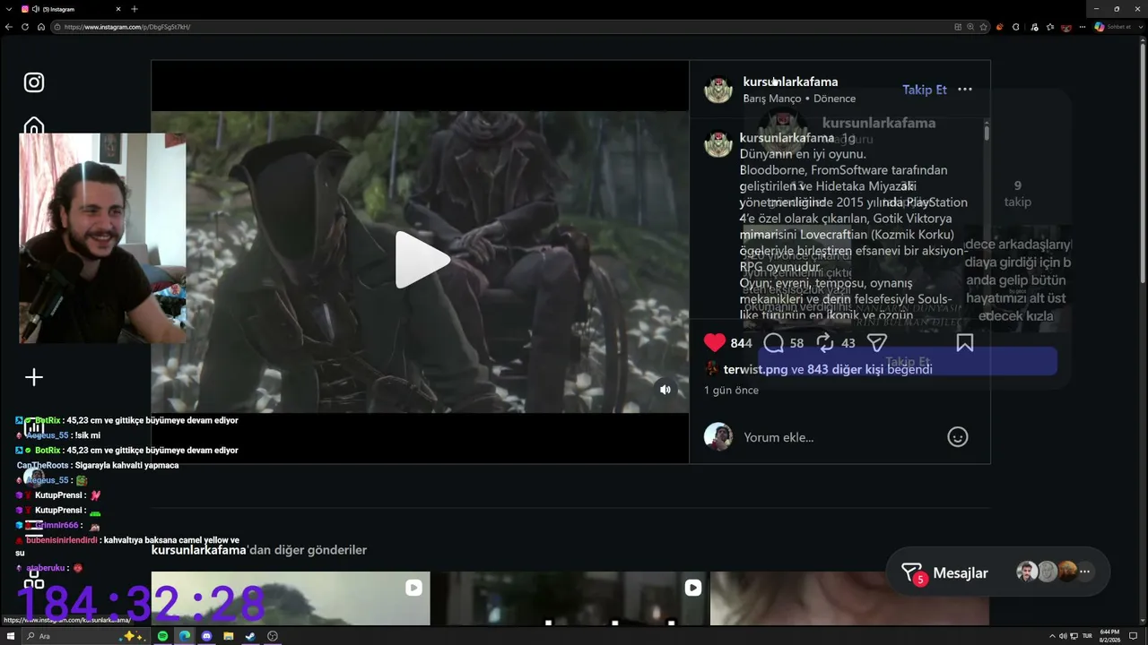1148x645 pixels.
Task: Open terwist.png liker profile
Action: [x=755, y=369]
